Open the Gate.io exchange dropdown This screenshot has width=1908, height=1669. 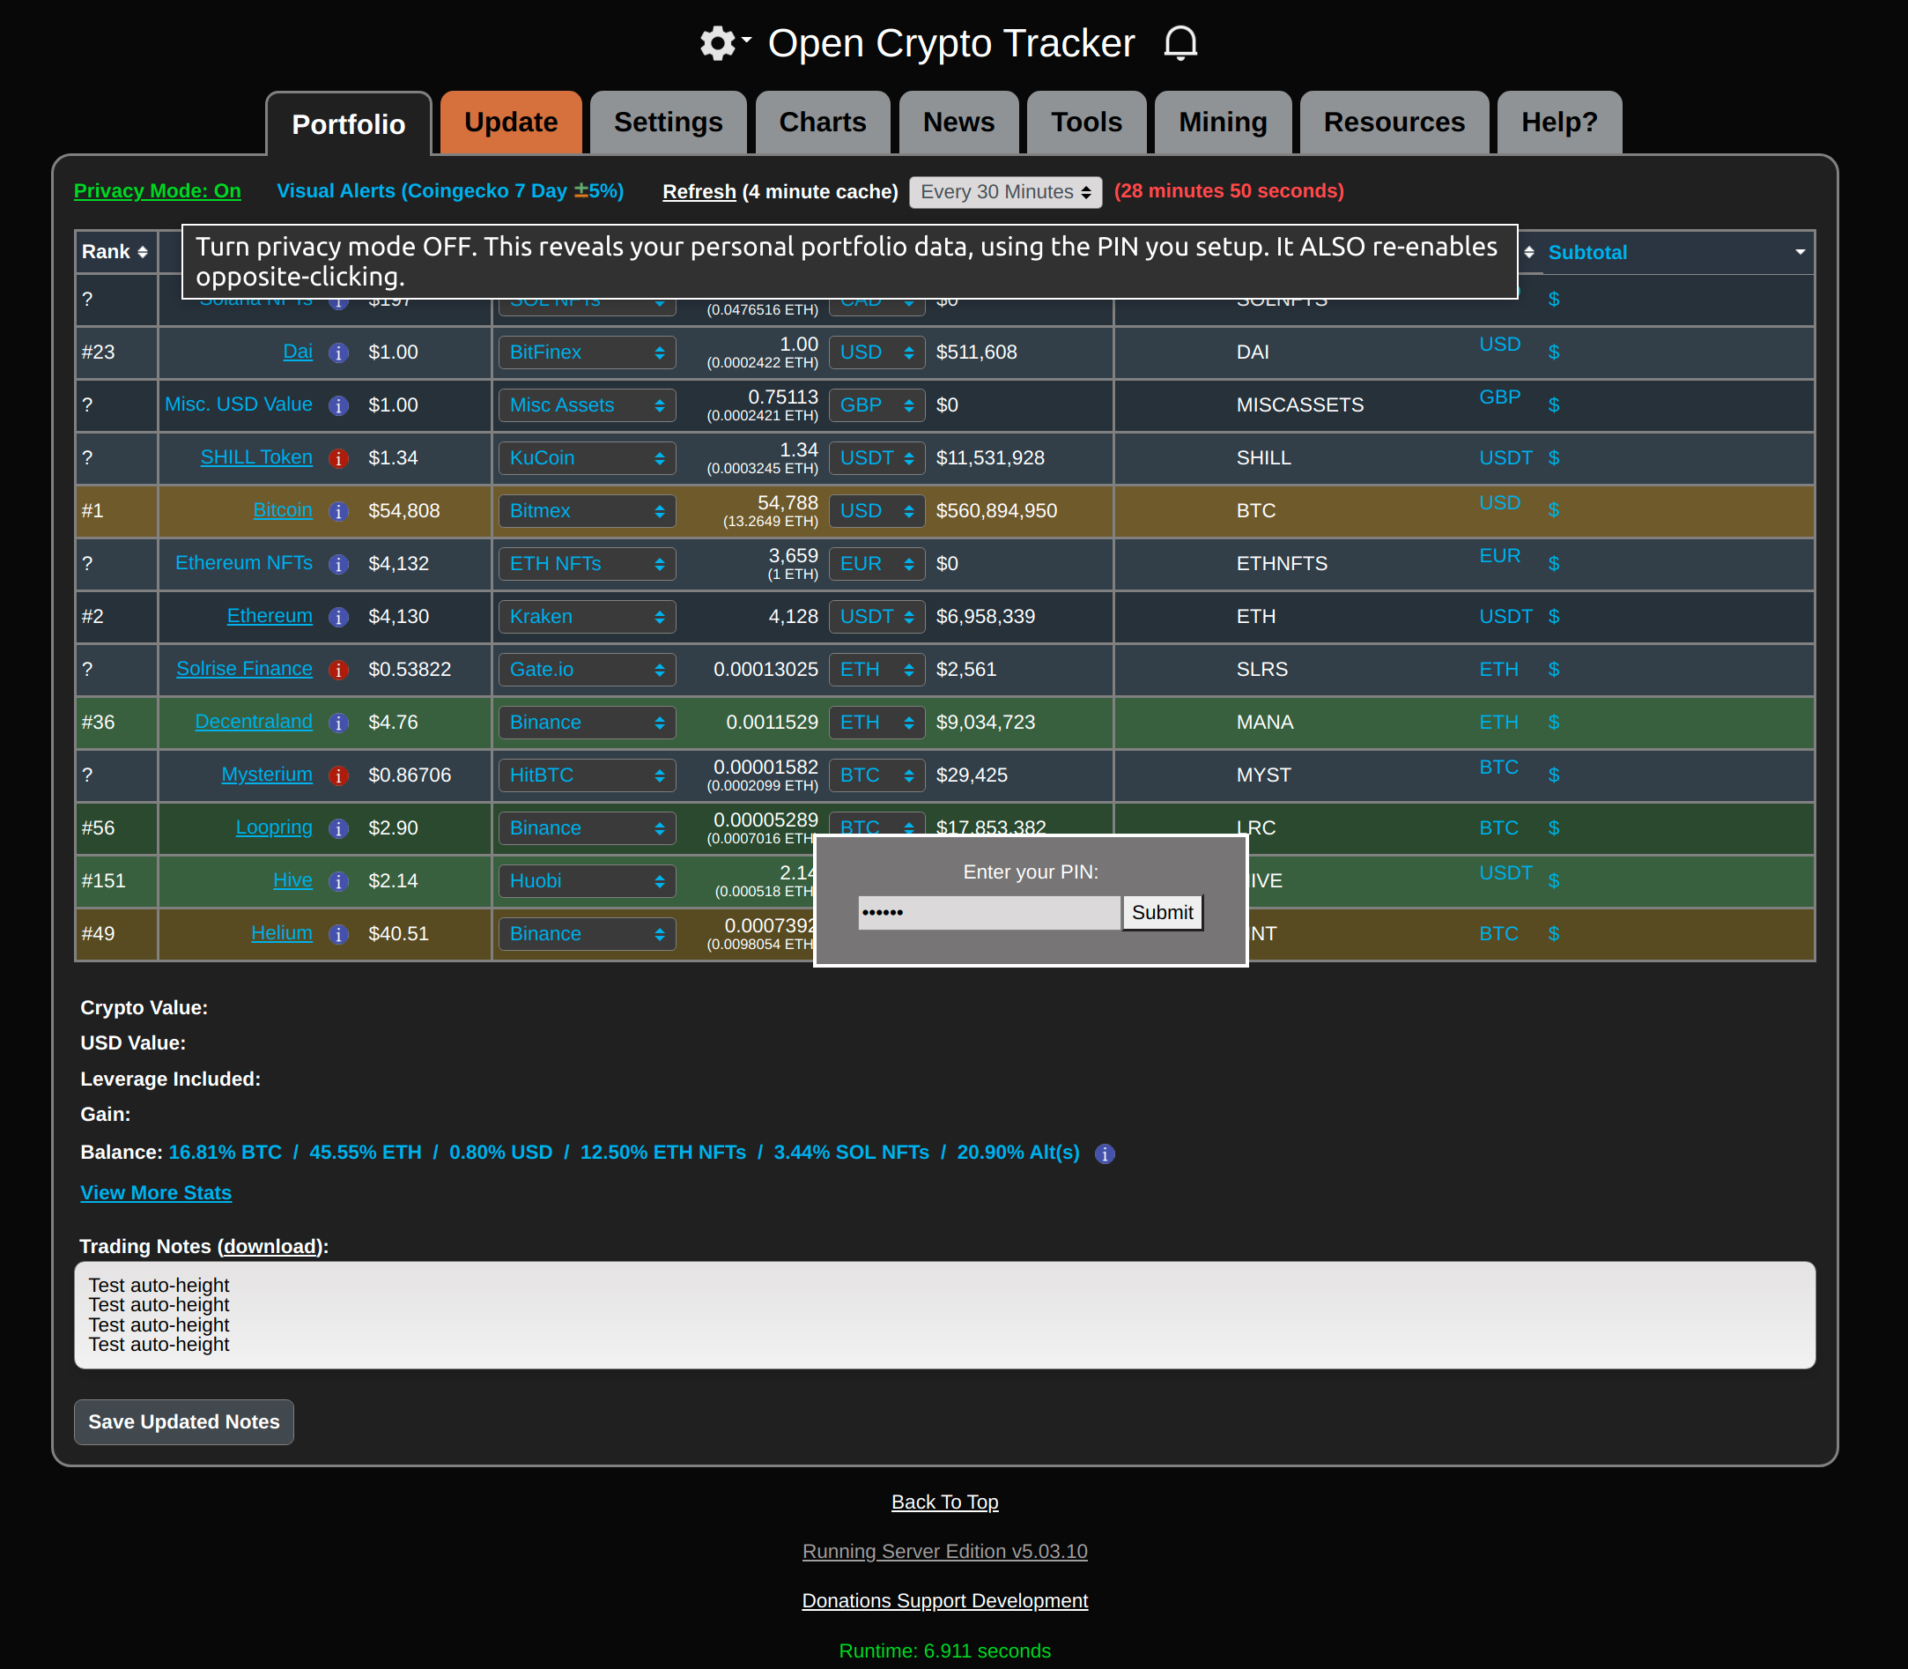(x=587, y=670)
